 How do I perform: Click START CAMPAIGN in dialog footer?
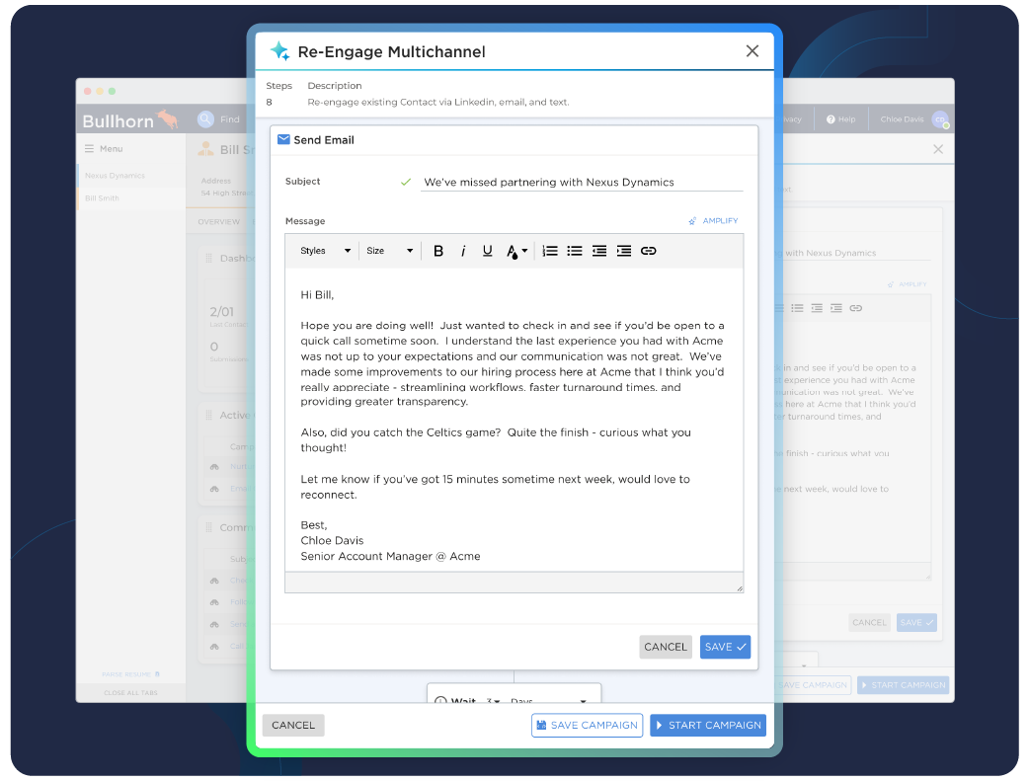point(708,725)
